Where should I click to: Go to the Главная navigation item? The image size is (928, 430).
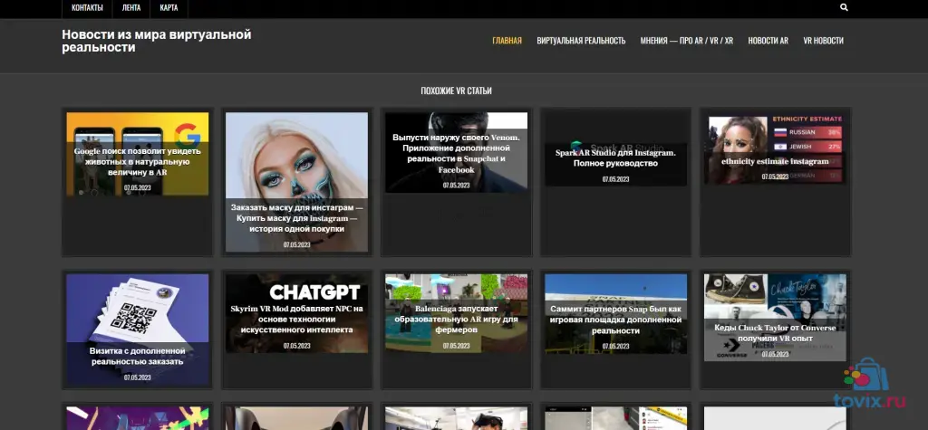click(507, 41)
